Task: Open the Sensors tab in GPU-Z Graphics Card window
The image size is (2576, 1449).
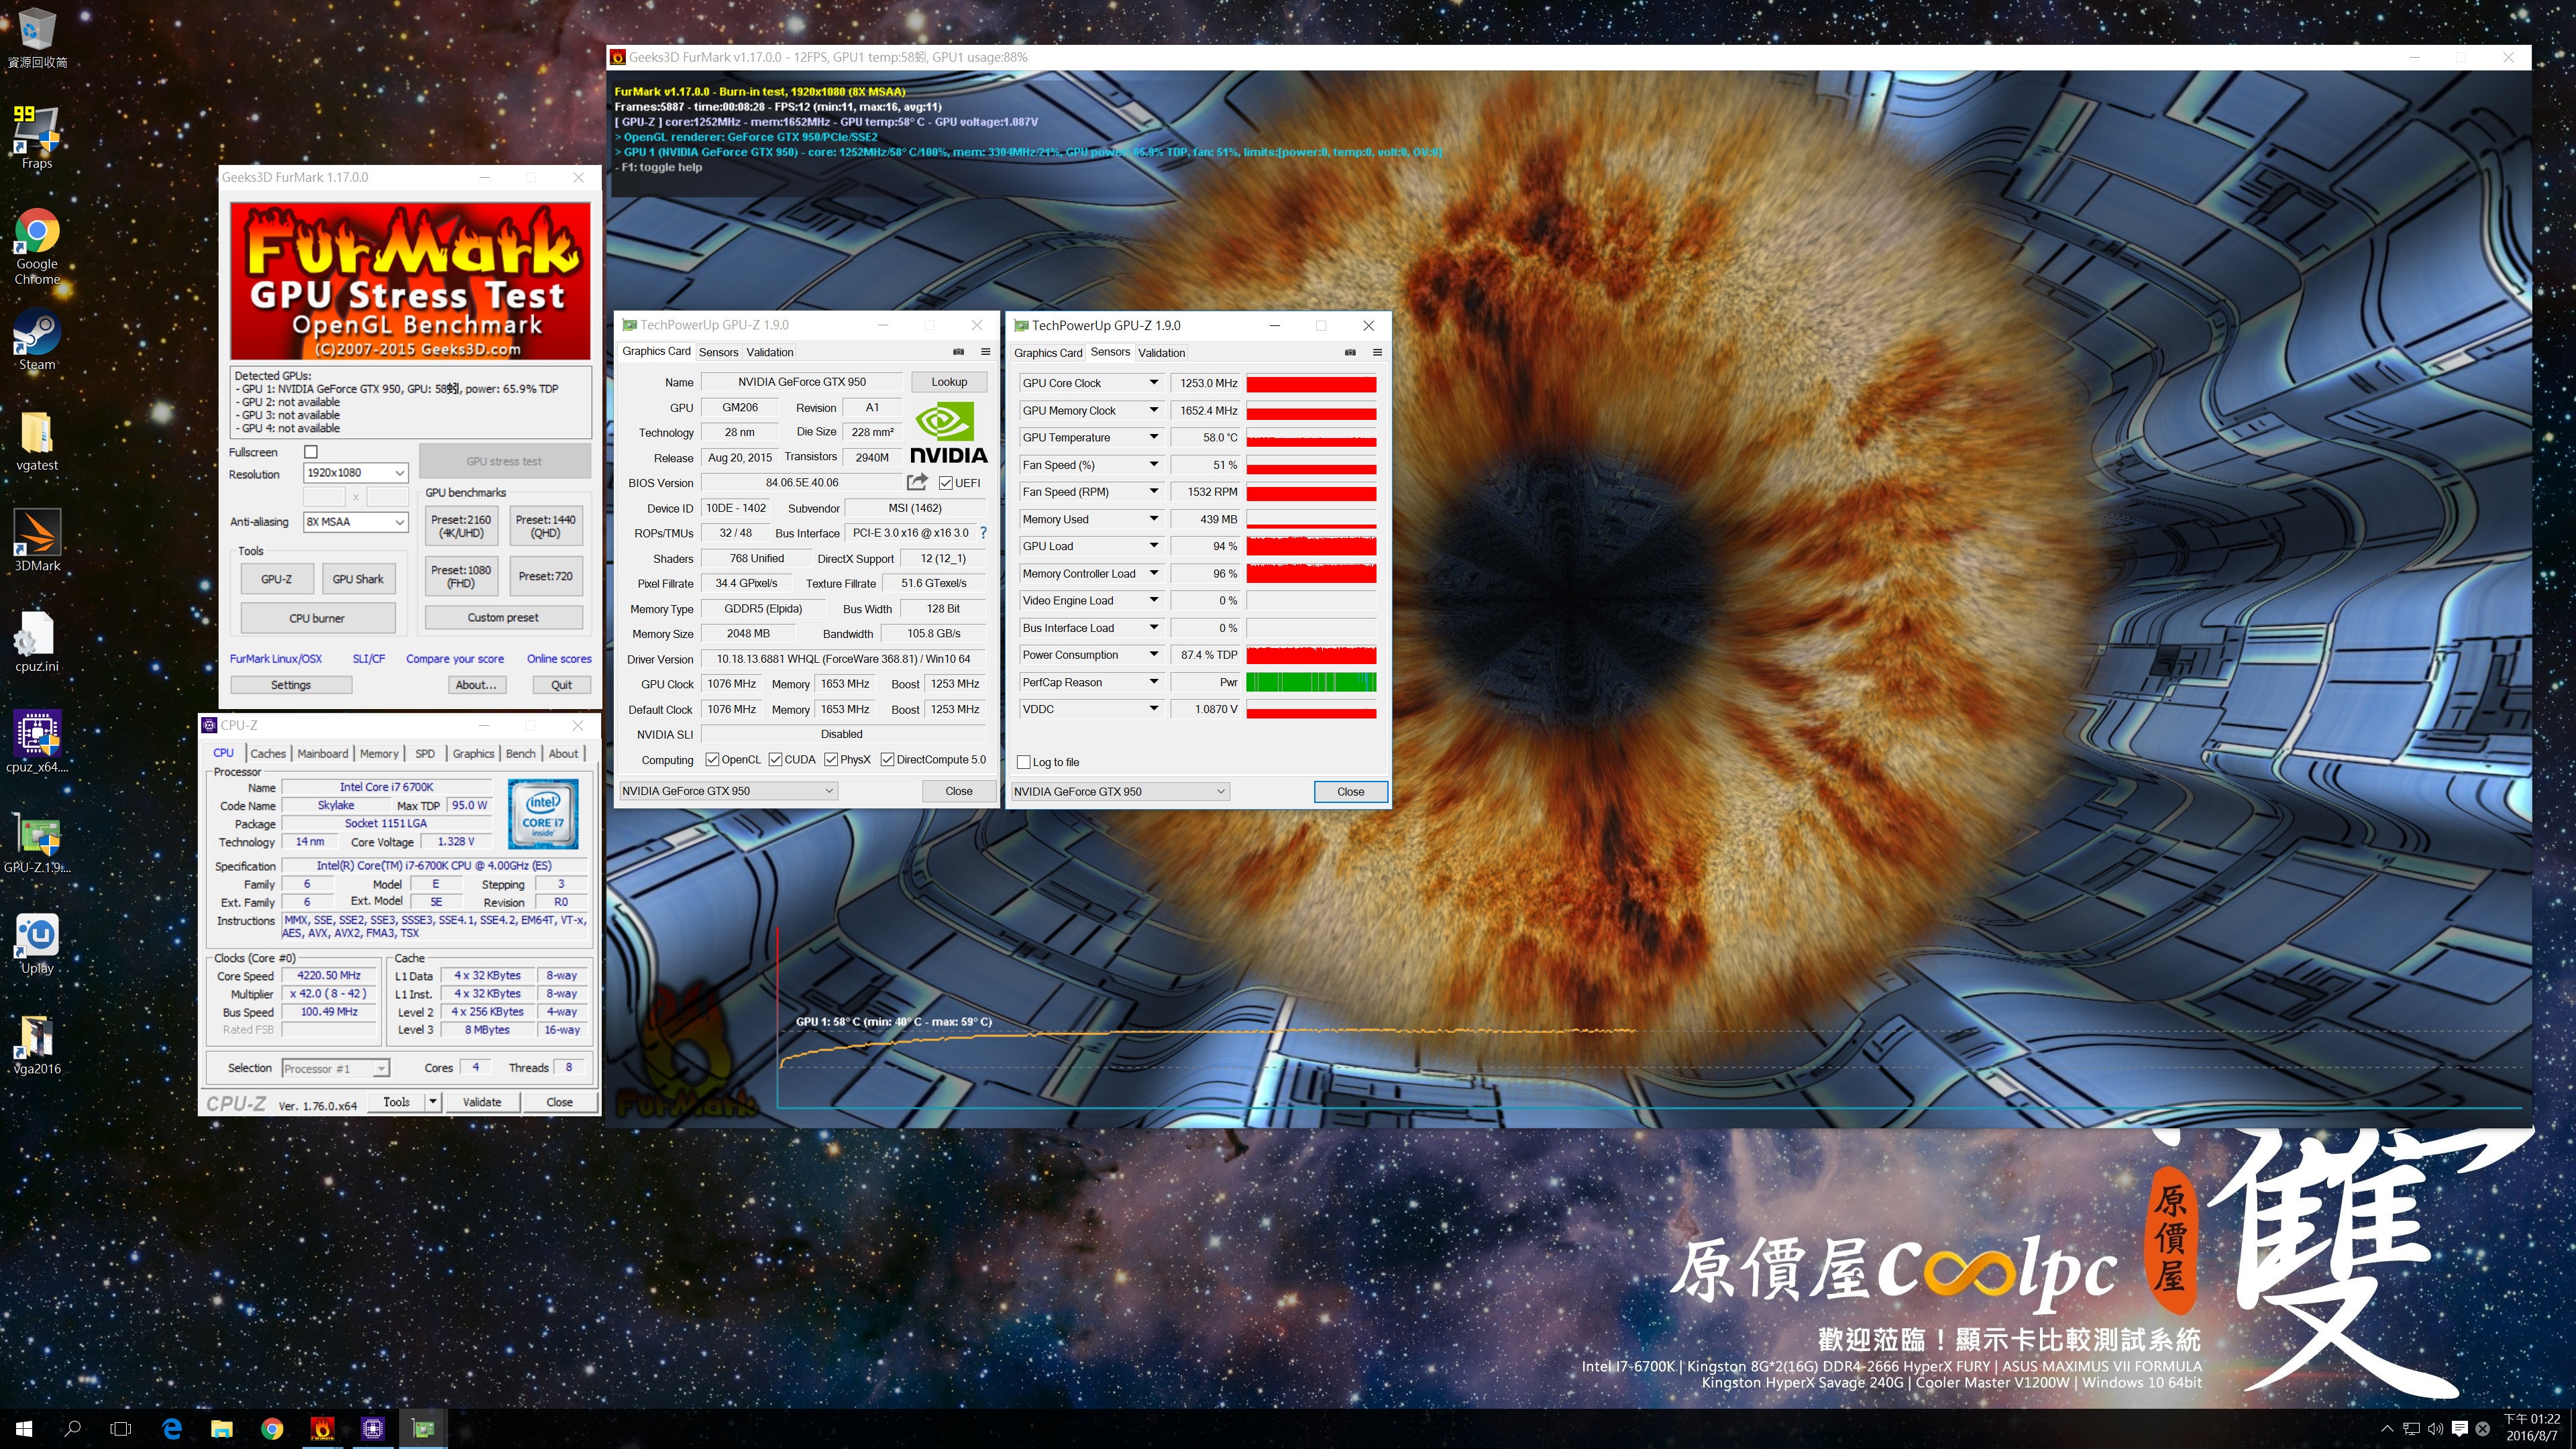Action: 718,352
